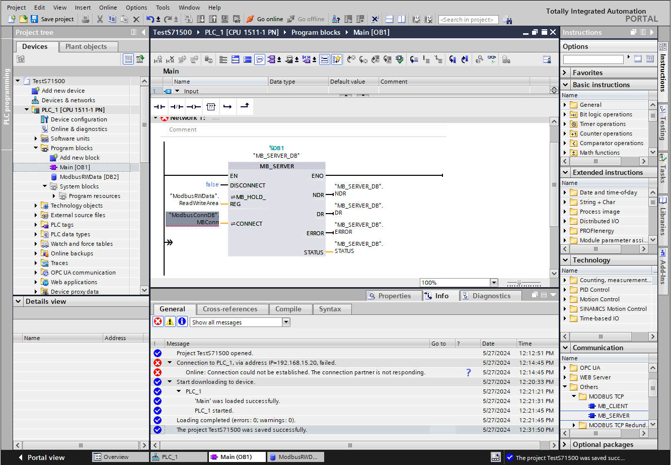Image resolution: width=671 pixels, height=465 pixels.
Task: Click the Instructions search input field
Action: click(593, 59)
